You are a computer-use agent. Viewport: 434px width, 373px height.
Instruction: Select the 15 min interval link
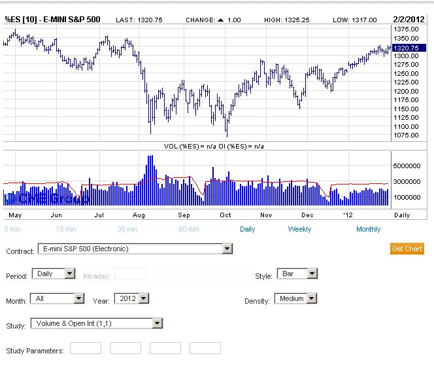tap(66, 229)
